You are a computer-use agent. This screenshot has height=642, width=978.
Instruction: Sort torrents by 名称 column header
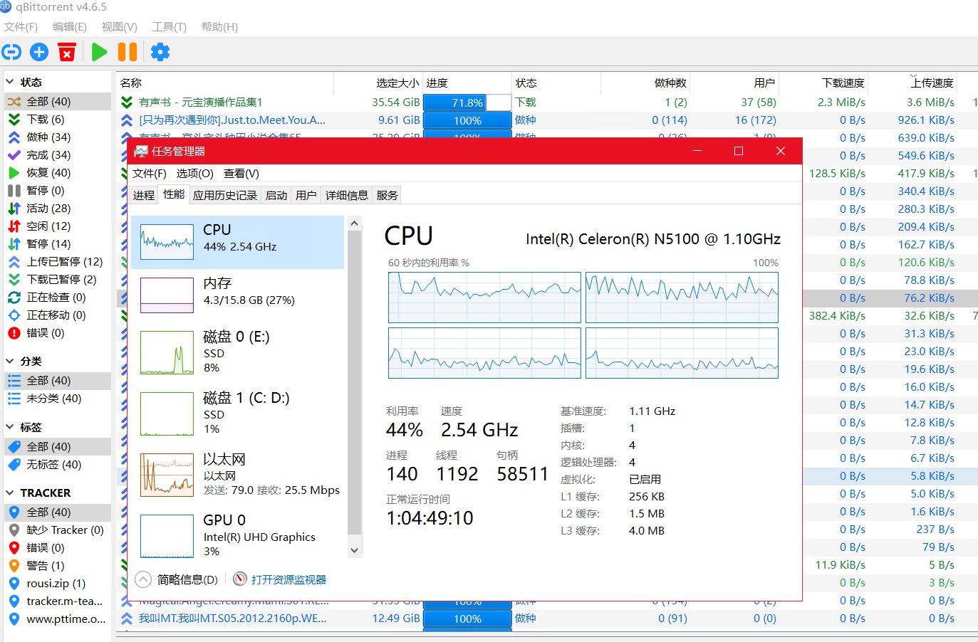click(x=224, y=83)
